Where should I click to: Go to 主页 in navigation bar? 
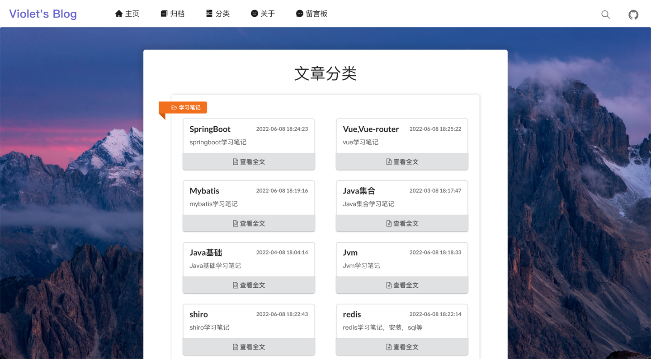tap(127, 14)
